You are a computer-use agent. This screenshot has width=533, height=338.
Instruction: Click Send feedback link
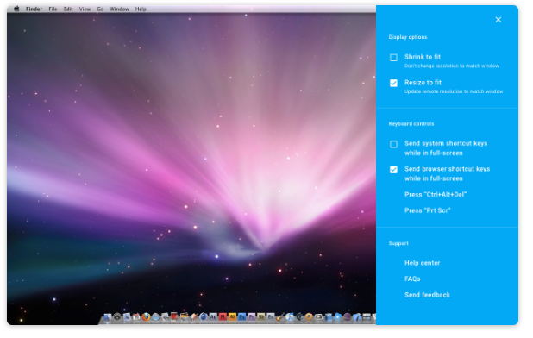pos(427,295)
